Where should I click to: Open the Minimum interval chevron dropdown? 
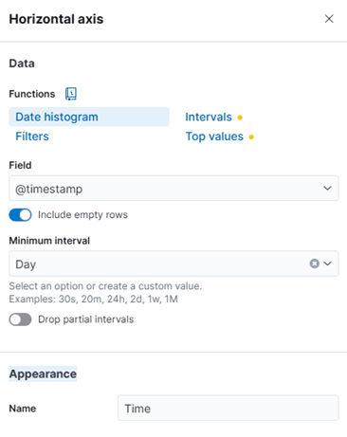(x=328, y=264)
